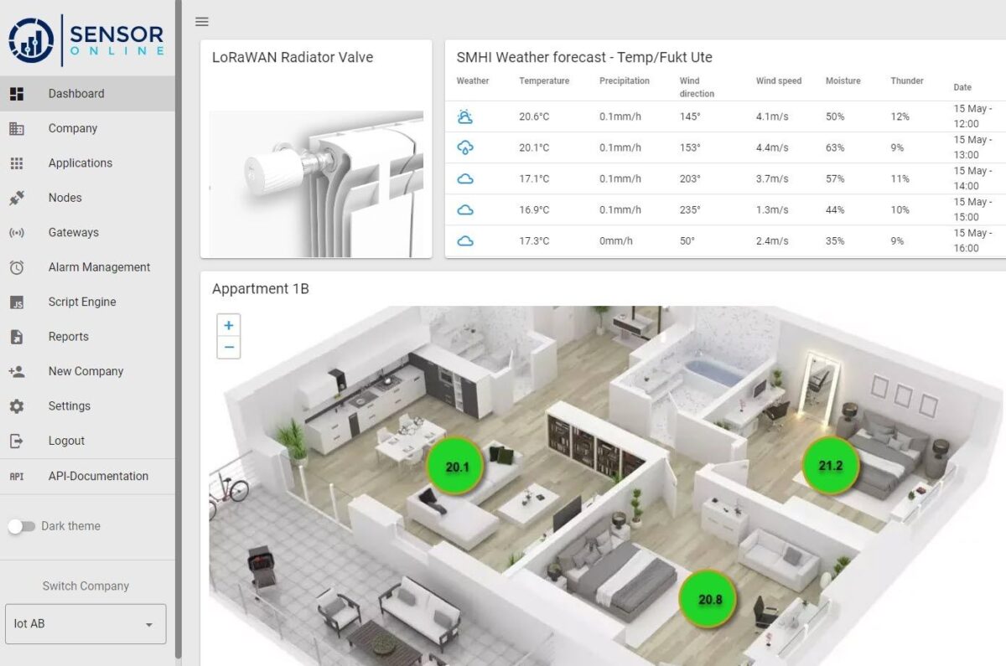Toggle the sidebar with the hamburger menu

(201, 22)
